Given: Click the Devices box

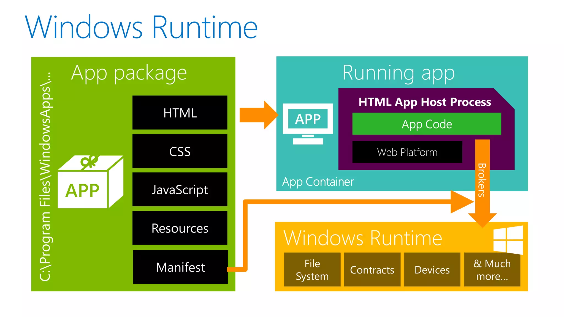Looking at the screenshot, I should [432, 270].
